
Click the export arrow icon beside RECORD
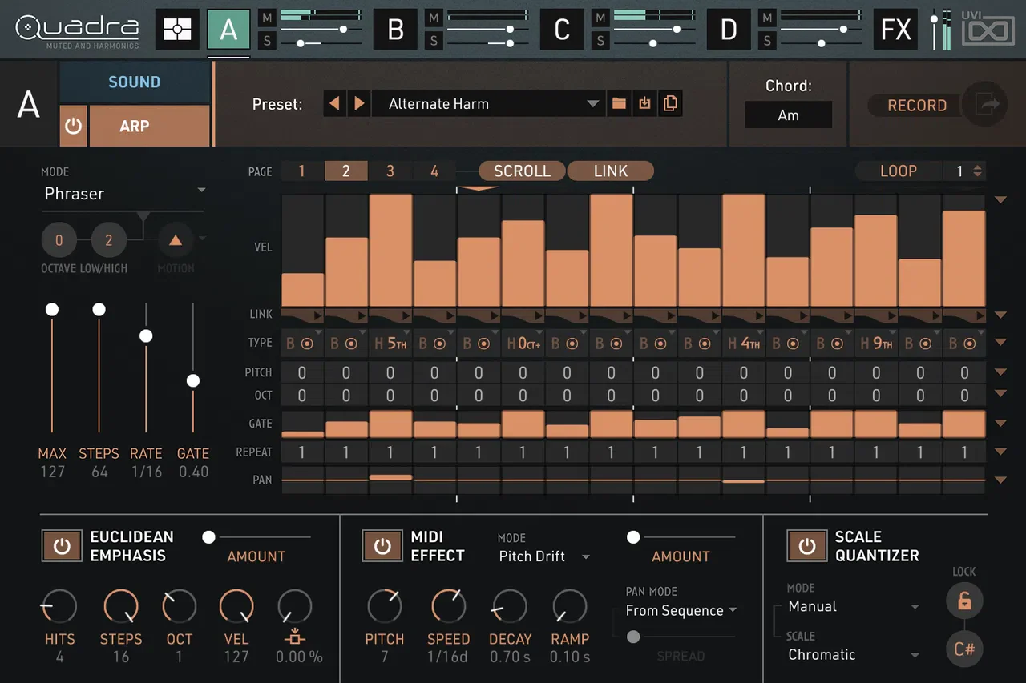984,104
